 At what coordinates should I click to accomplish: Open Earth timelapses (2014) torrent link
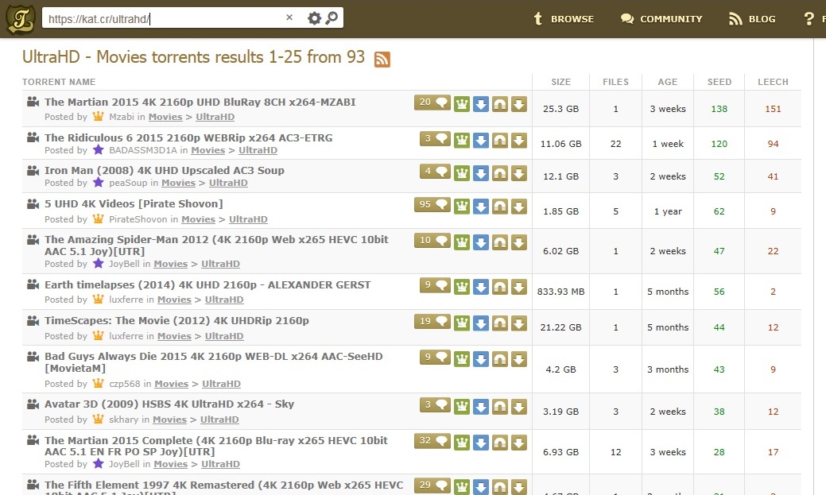[207, 284]
